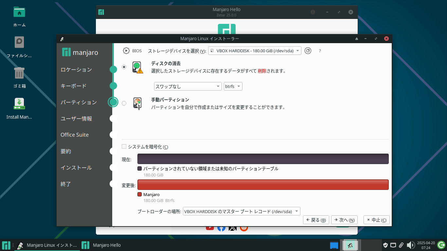The width and height of the screenshot is (447, 251).
Task: Click the パーティションされていない領域 legend label
Action: (211, 169)
